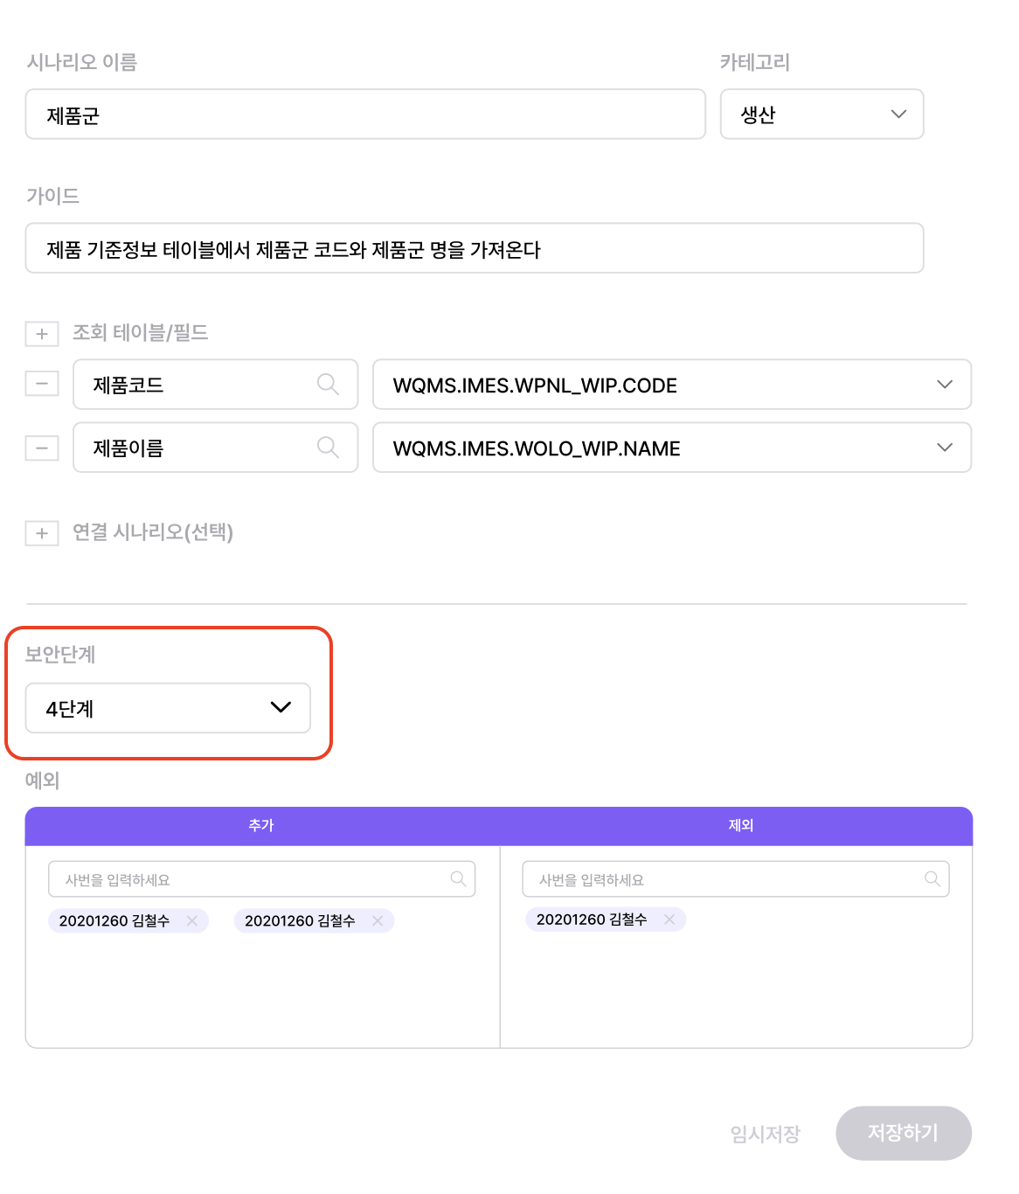Screen dimensions: 1019x1194
Task: Click the search magnifier in the 제품이름 field
Action: (x=328, y=447)
